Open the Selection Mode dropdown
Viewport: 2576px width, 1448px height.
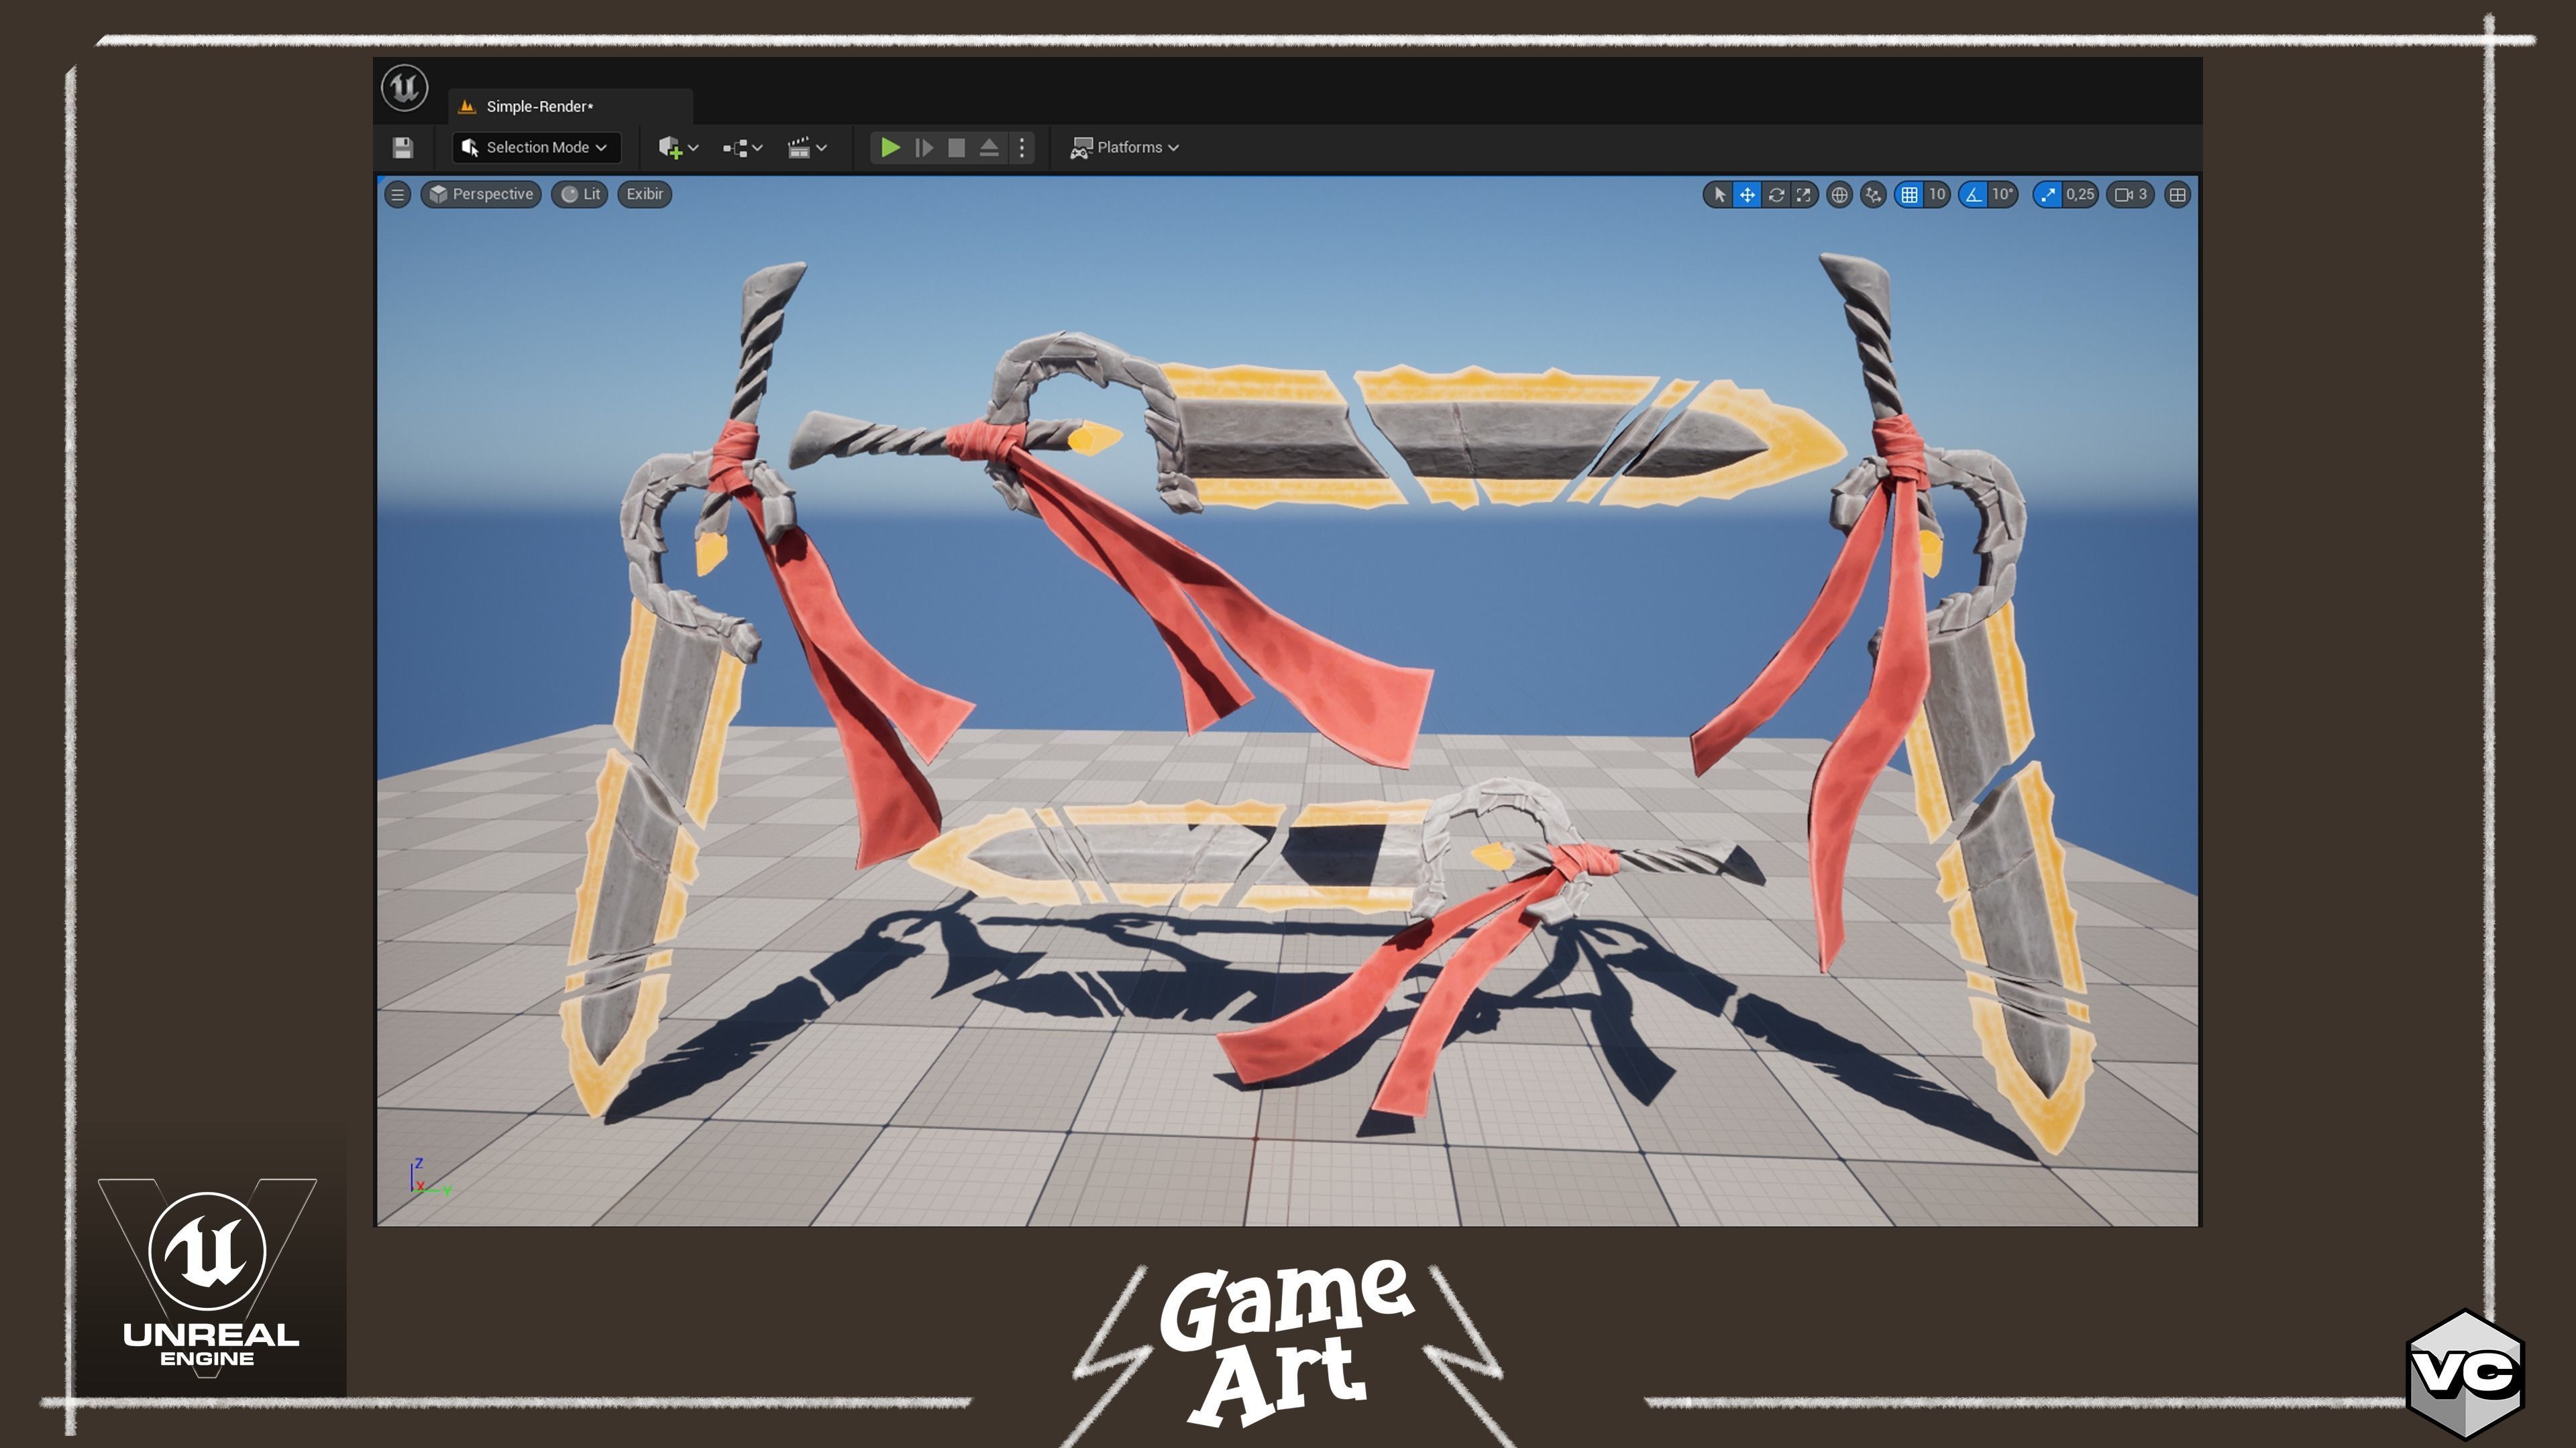click(536, 148)
